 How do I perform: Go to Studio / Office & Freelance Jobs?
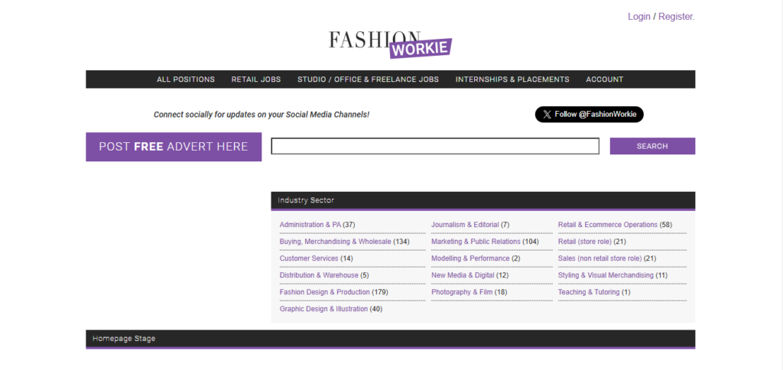368,80
